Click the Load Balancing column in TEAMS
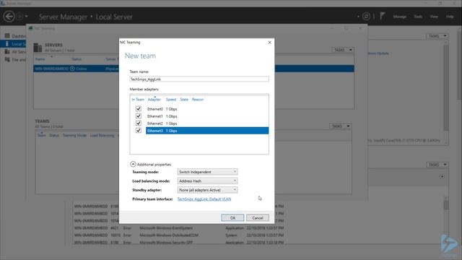This screenshot has height=260, width=462. [x=102, y=135]
